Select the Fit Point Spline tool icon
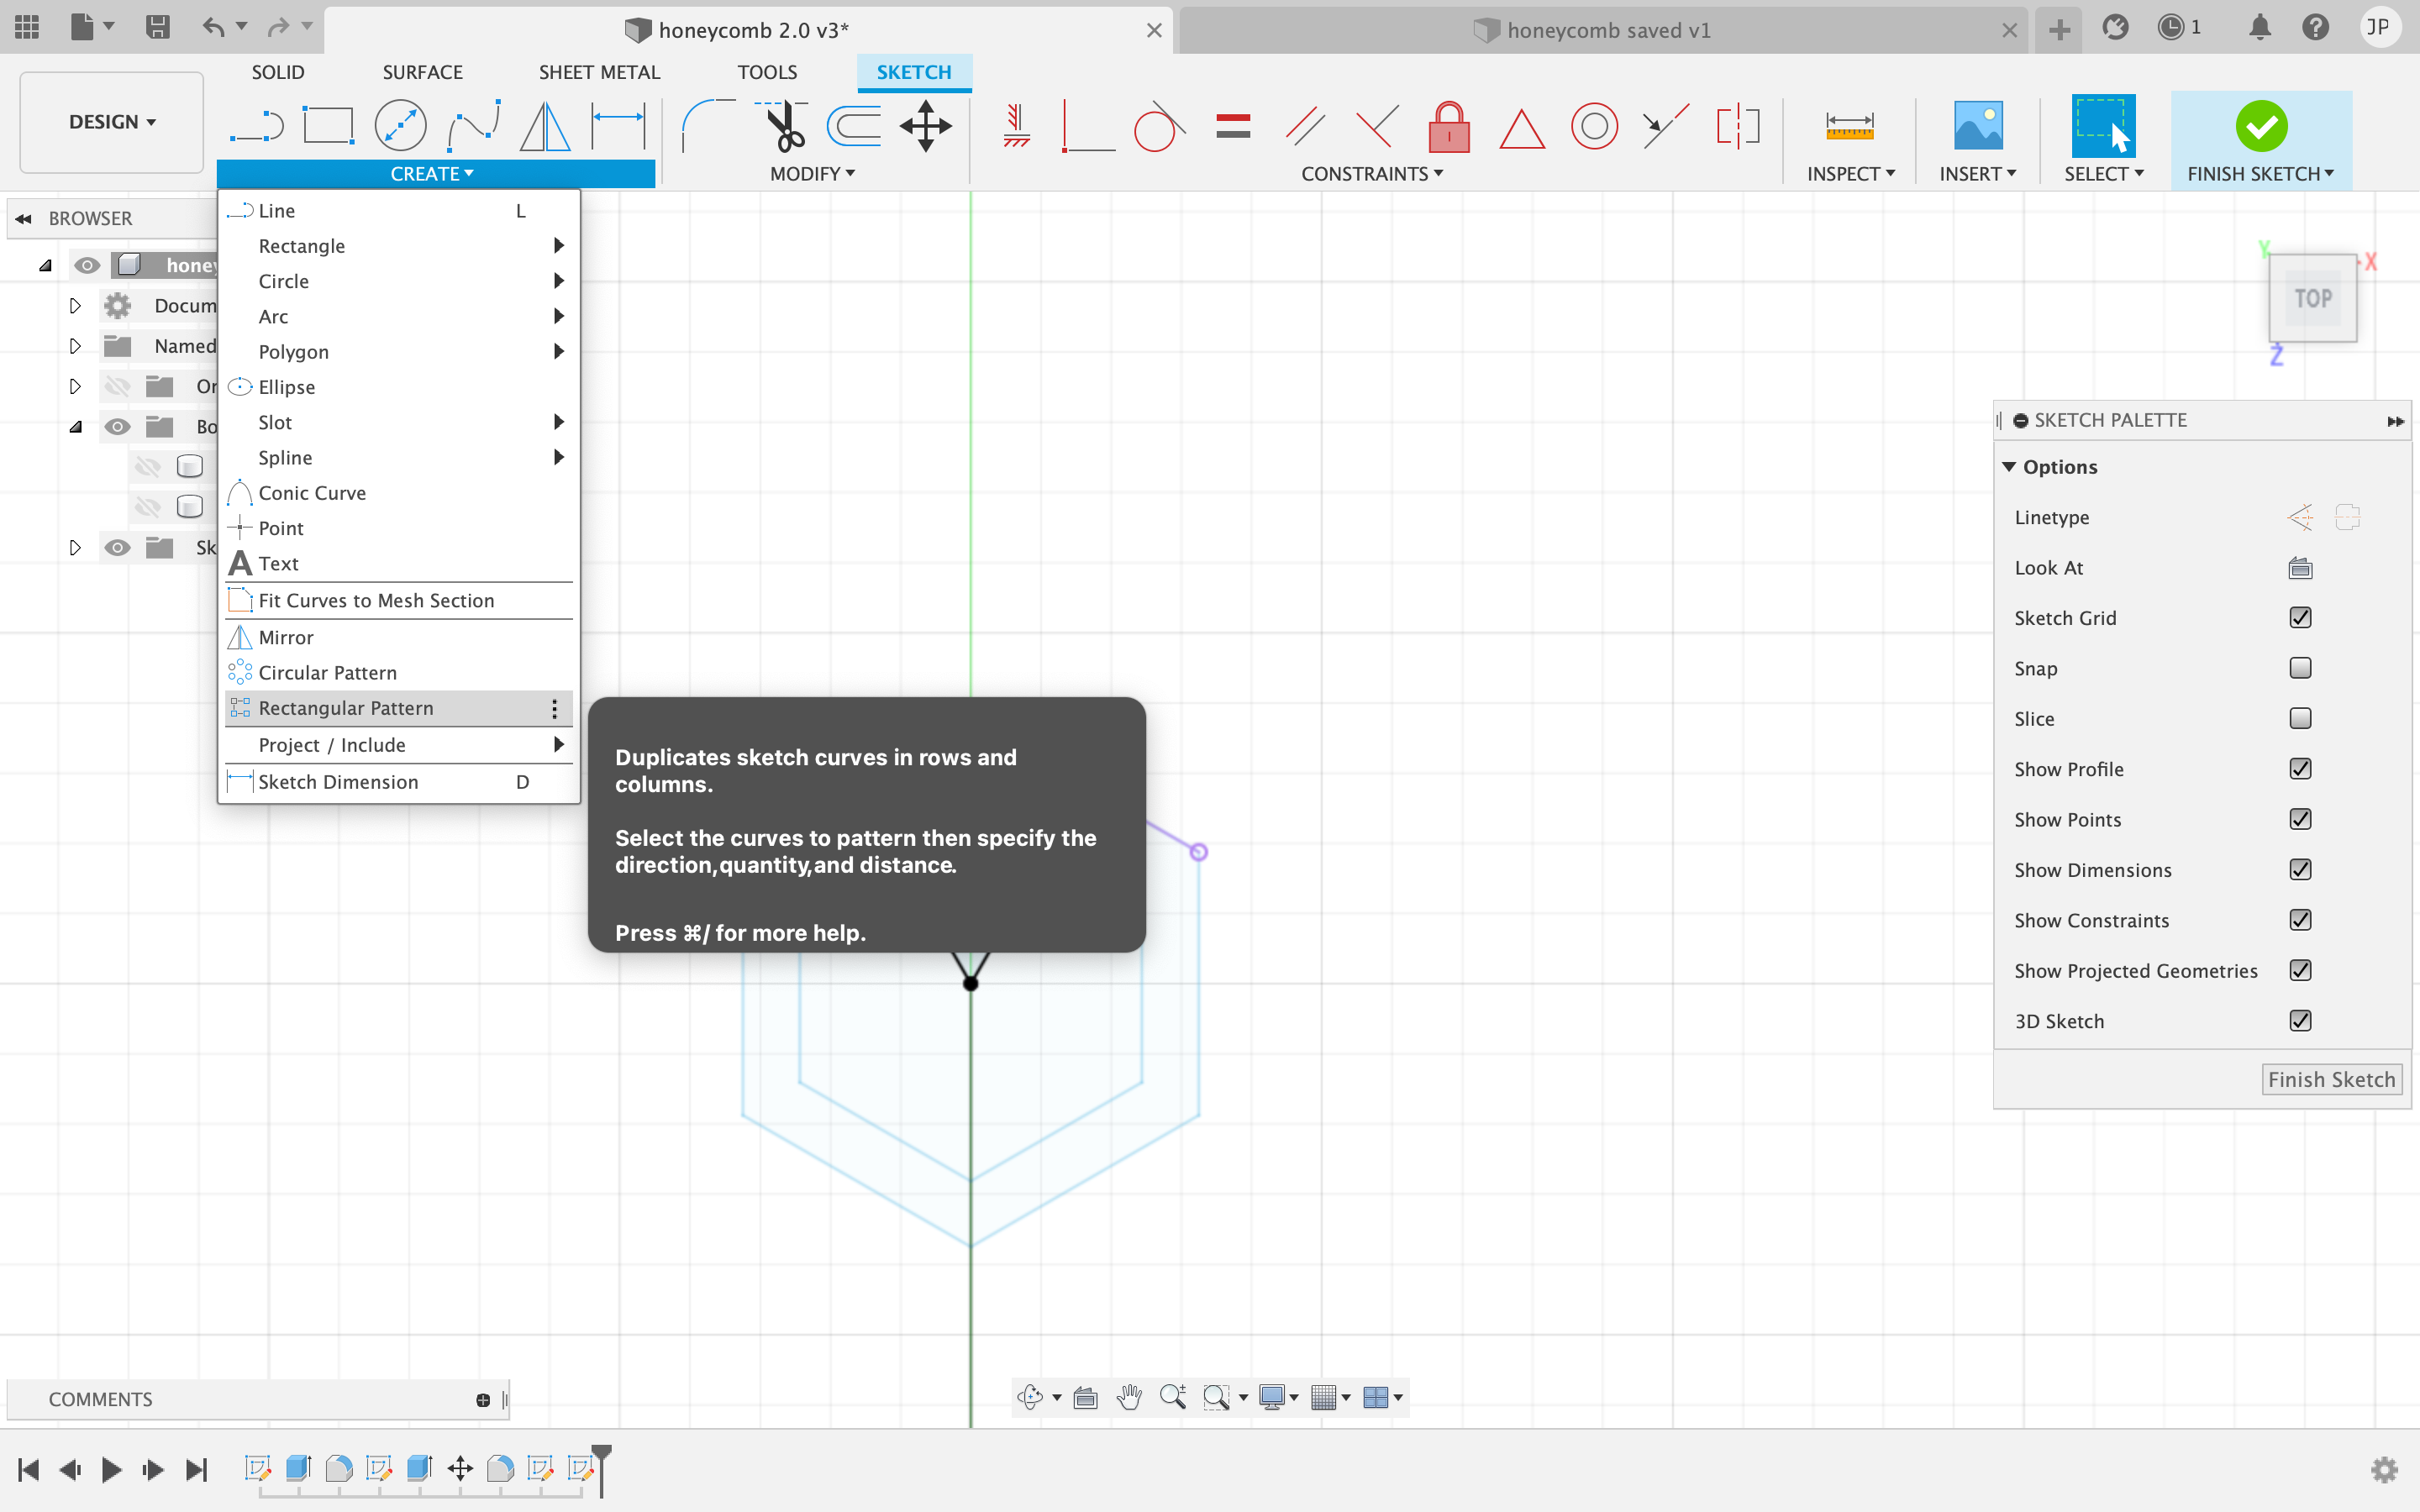Image resolution: width=2420 pixels, height=1512 pixels. [473, 127]
